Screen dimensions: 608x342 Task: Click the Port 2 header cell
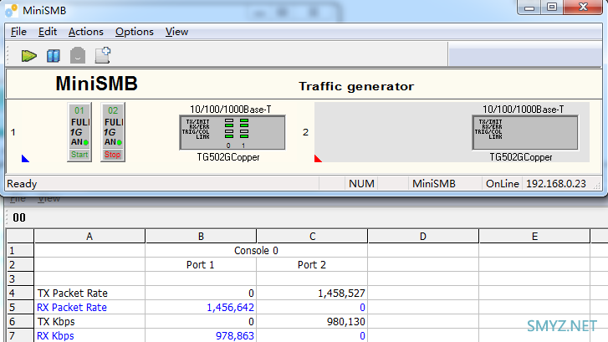tap(312, 265)
